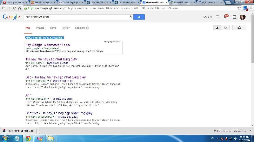Switch to the tinmoi24.com browser tab
This screenshot has height=142, width=254.
pos(182,3)
